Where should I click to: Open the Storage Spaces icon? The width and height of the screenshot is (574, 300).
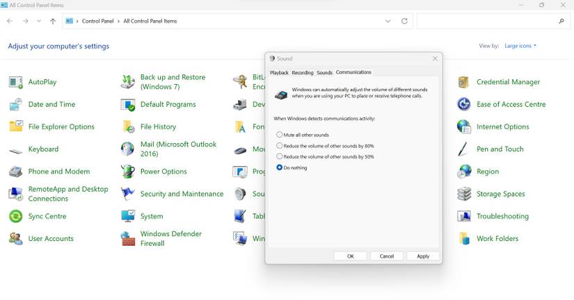tap(464, 194)
